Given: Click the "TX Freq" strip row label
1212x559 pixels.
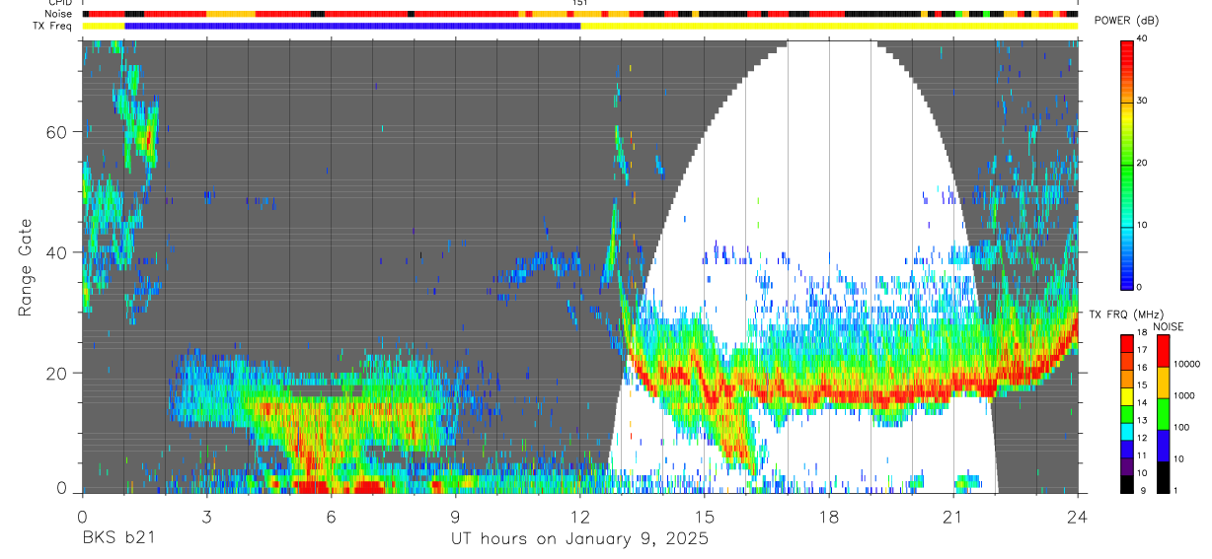Looking at the screenshot, I should [x=54, y=26].
